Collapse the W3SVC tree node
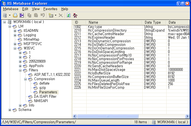This screenshot has height=126, width=191. tap(15, 48)
